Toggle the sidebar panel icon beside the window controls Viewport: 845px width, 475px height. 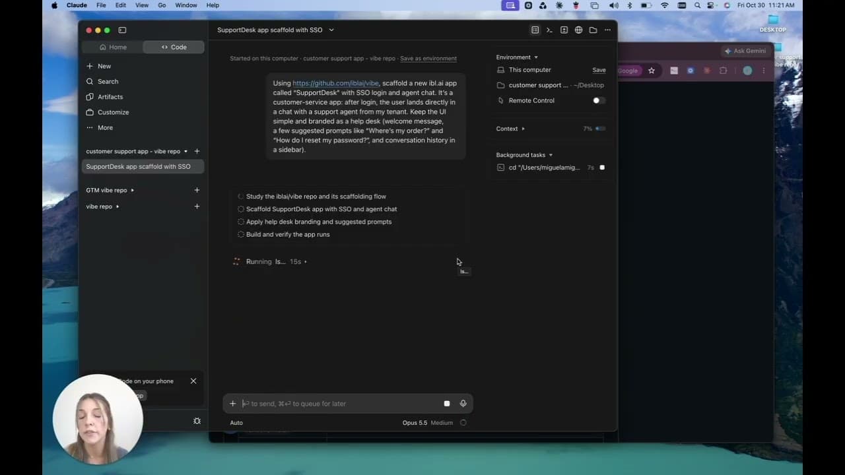(123, 30)
